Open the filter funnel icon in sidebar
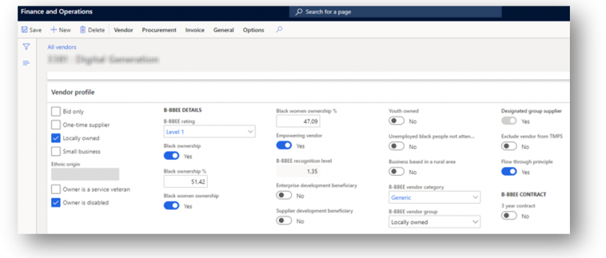Viewport: 606px width, 258px height. coord(26,46)
